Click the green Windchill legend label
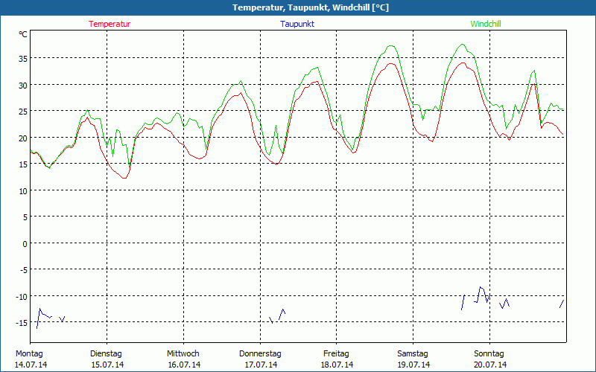This screenshot has width=596, height=372. click(x=486, y=24)
